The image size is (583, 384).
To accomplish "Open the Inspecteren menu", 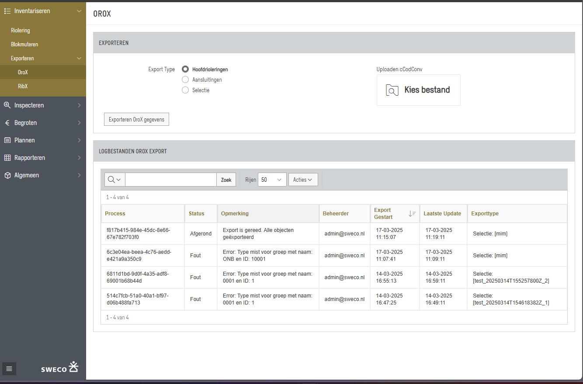I will coord(43,105).
